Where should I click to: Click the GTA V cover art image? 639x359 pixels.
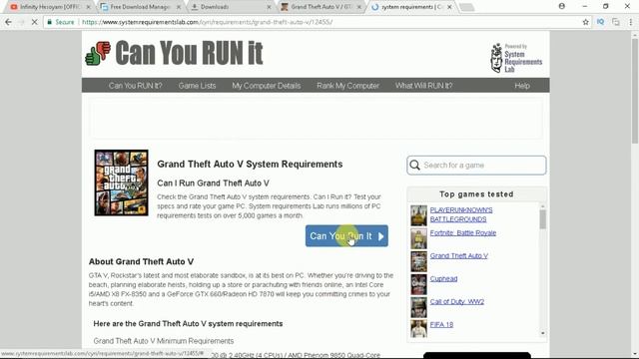pyautogui.click(x=122, y=182)
